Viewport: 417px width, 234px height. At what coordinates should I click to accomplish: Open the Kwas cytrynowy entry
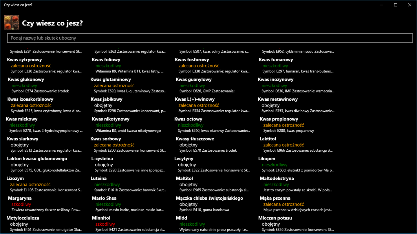(45, 65)
